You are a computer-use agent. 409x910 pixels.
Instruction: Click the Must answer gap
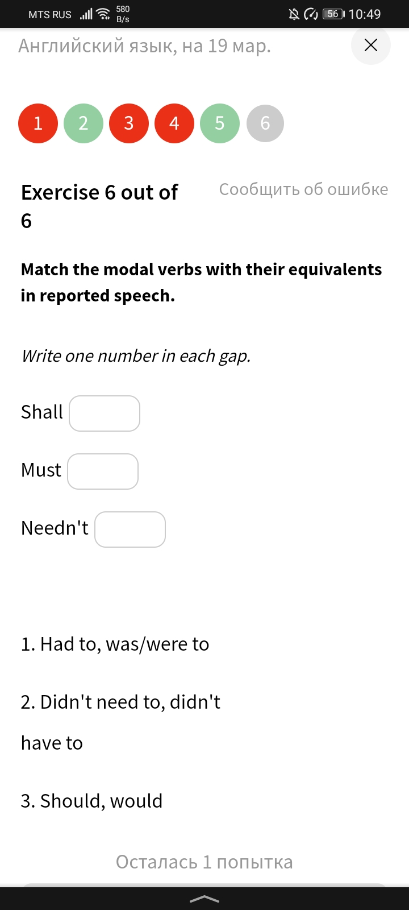click(x=103, y=471)
